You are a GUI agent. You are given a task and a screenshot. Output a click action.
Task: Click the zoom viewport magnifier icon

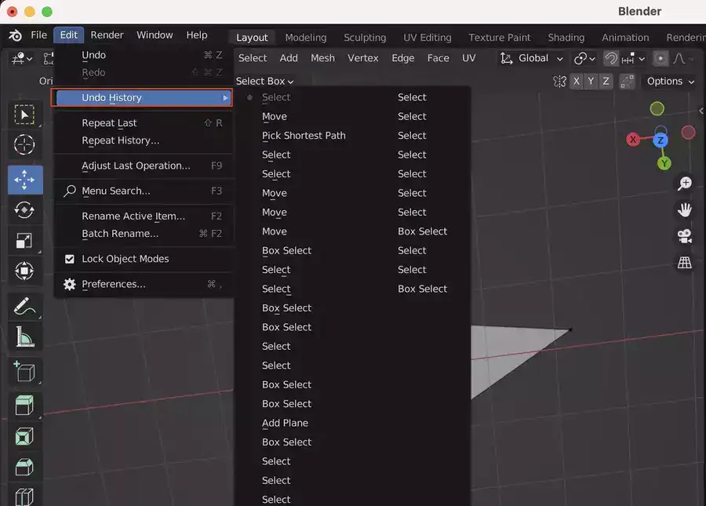click(685, 184)
